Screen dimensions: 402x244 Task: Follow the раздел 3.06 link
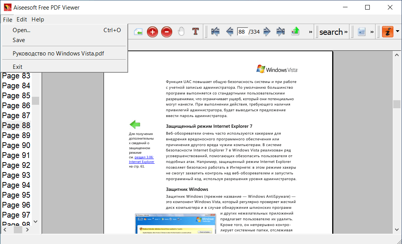click(144, 157)
